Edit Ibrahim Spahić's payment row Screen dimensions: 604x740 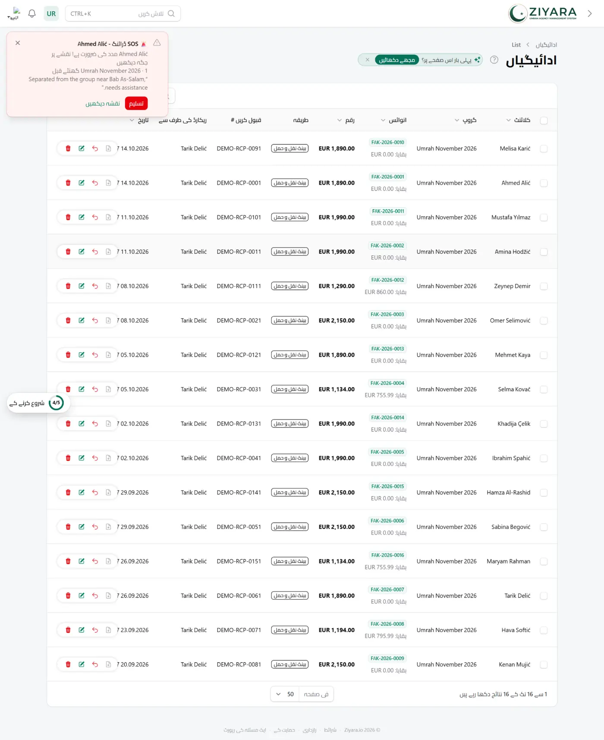pos(82,458)
